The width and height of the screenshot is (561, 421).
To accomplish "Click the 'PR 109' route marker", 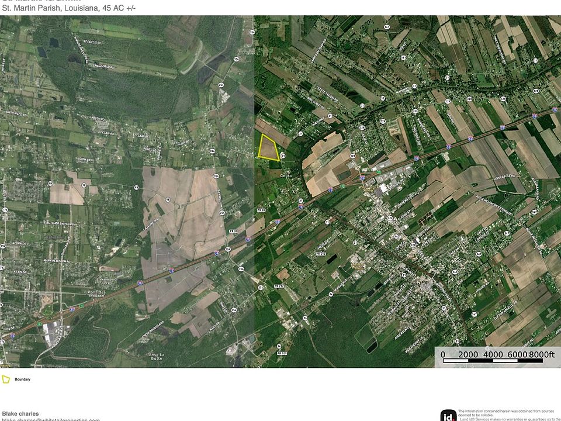I will click(x=282, y=353).
